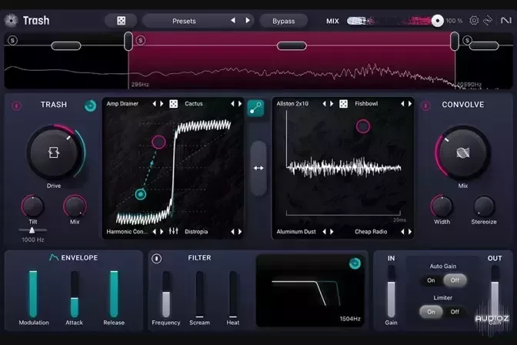Image resolution: width=517 pixels, height=345 pixels.
Task: Solo the high band S icon
Action: pyautogui.click(x=466, y=41)
